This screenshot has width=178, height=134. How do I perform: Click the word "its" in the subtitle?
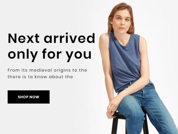point(24,70)
